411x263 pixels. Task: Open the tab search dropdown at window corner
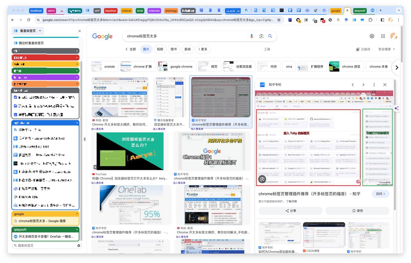(399, 11)
